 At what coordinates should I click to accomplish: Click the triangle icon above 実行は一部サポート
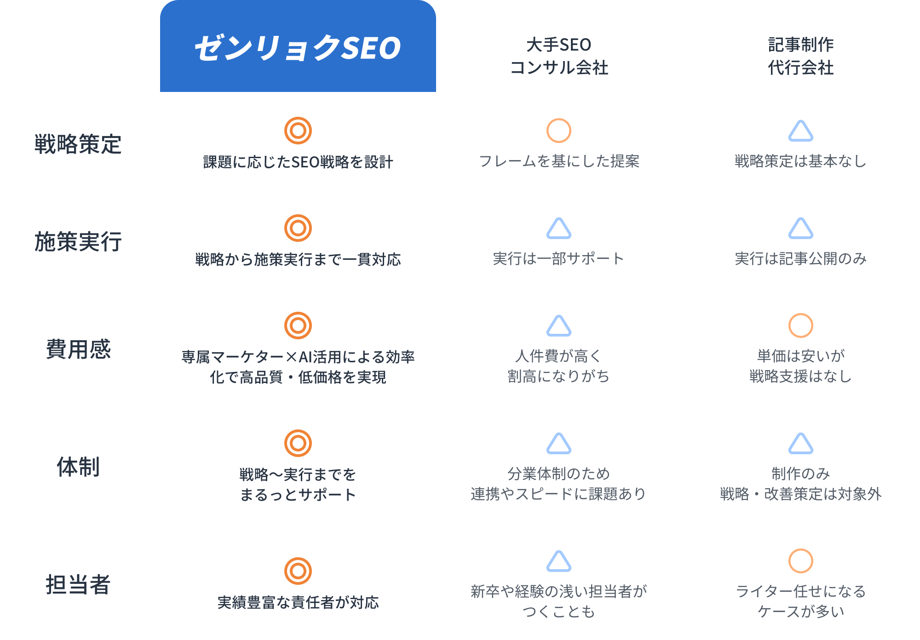click(x=559, y=229)
